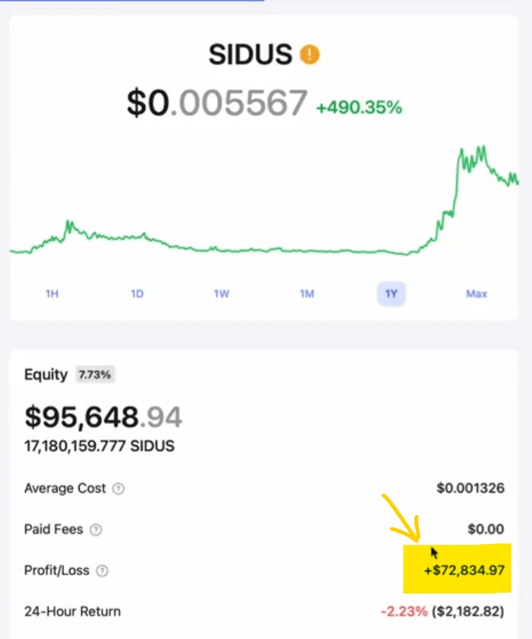The height and width of the screenshot is (639, 532).
Task: Change chart to the 1M view
Action: (307, 293)
